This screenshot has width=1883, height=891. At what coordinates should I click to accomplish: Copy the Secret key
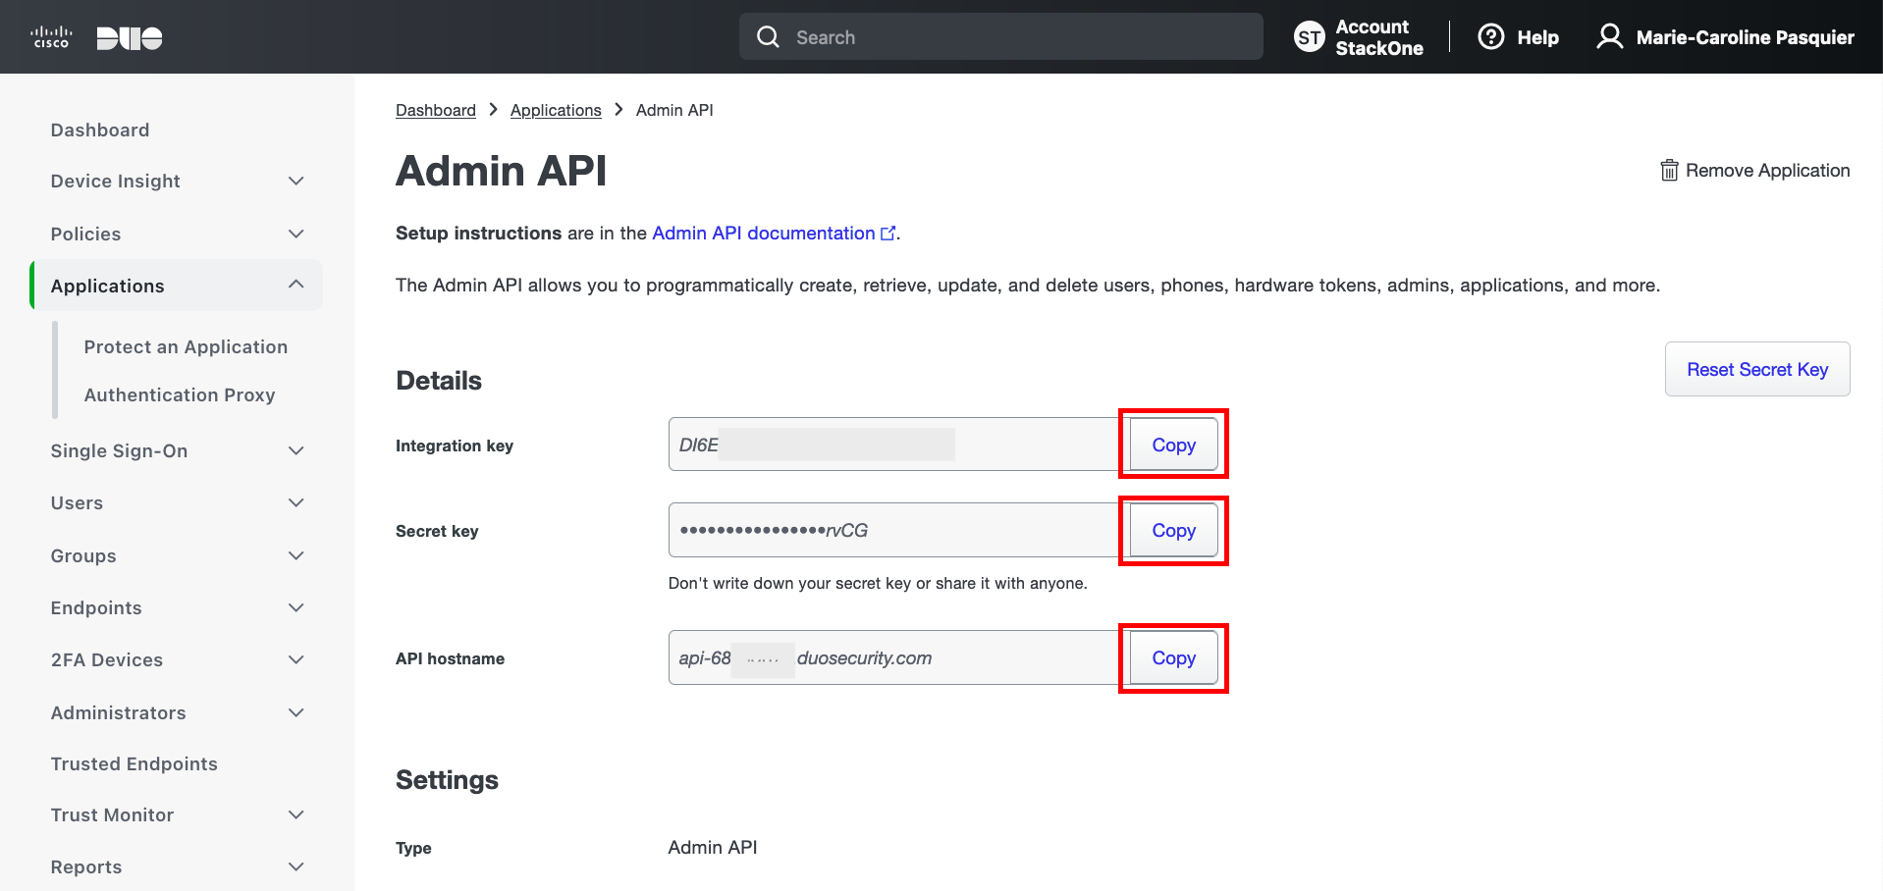click(1173, 530)
